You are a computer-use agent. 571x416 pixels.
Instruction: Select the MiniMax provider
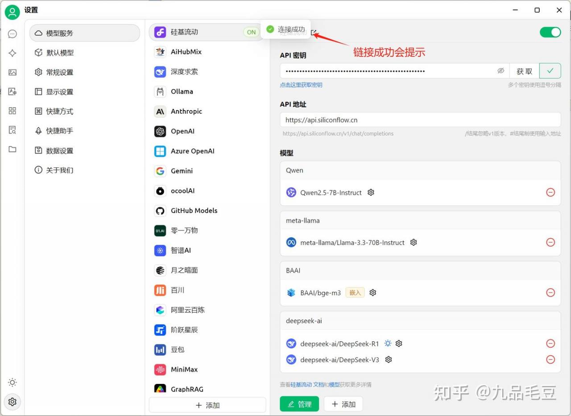pos(207,369)
